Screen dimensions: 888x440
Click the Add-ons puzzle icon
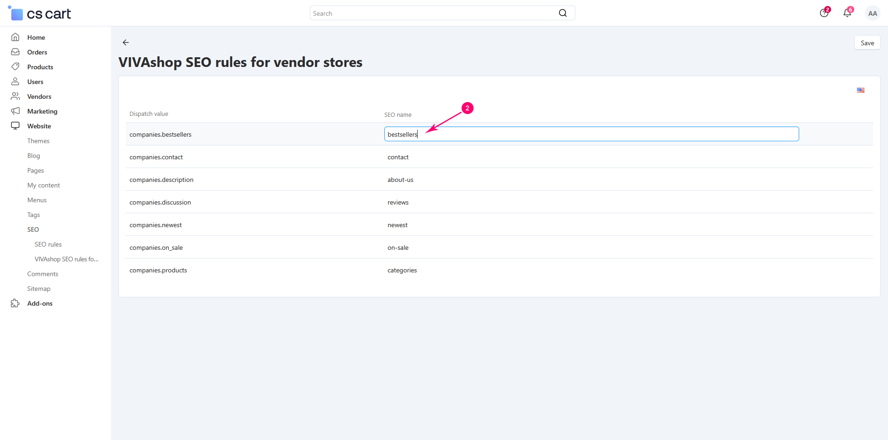(x=15, y=303)
